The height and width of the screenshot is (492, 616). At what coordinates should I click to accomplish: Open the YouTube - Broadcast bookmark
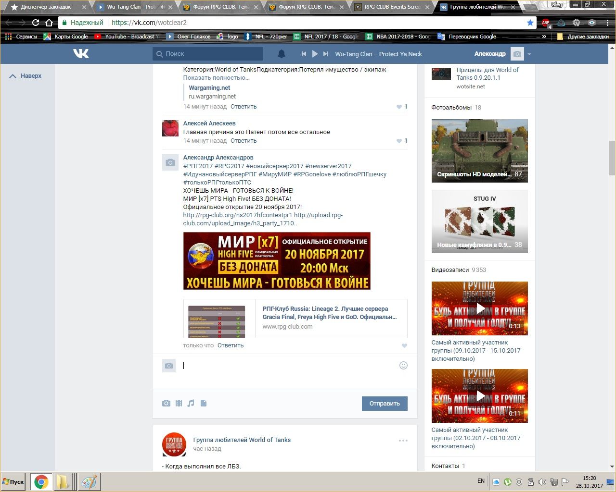[127, 37]
